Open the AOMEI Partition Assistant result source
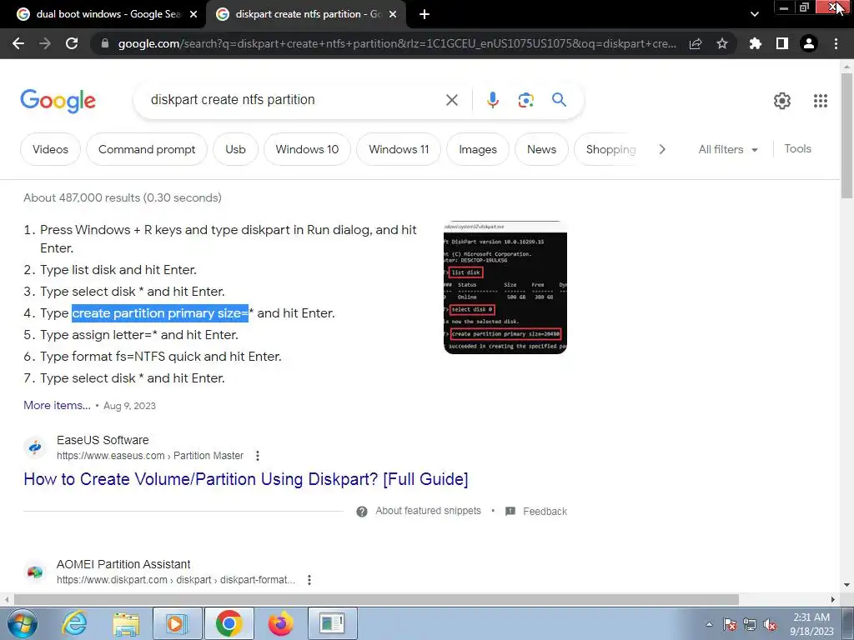 click(x=123, y=564)
